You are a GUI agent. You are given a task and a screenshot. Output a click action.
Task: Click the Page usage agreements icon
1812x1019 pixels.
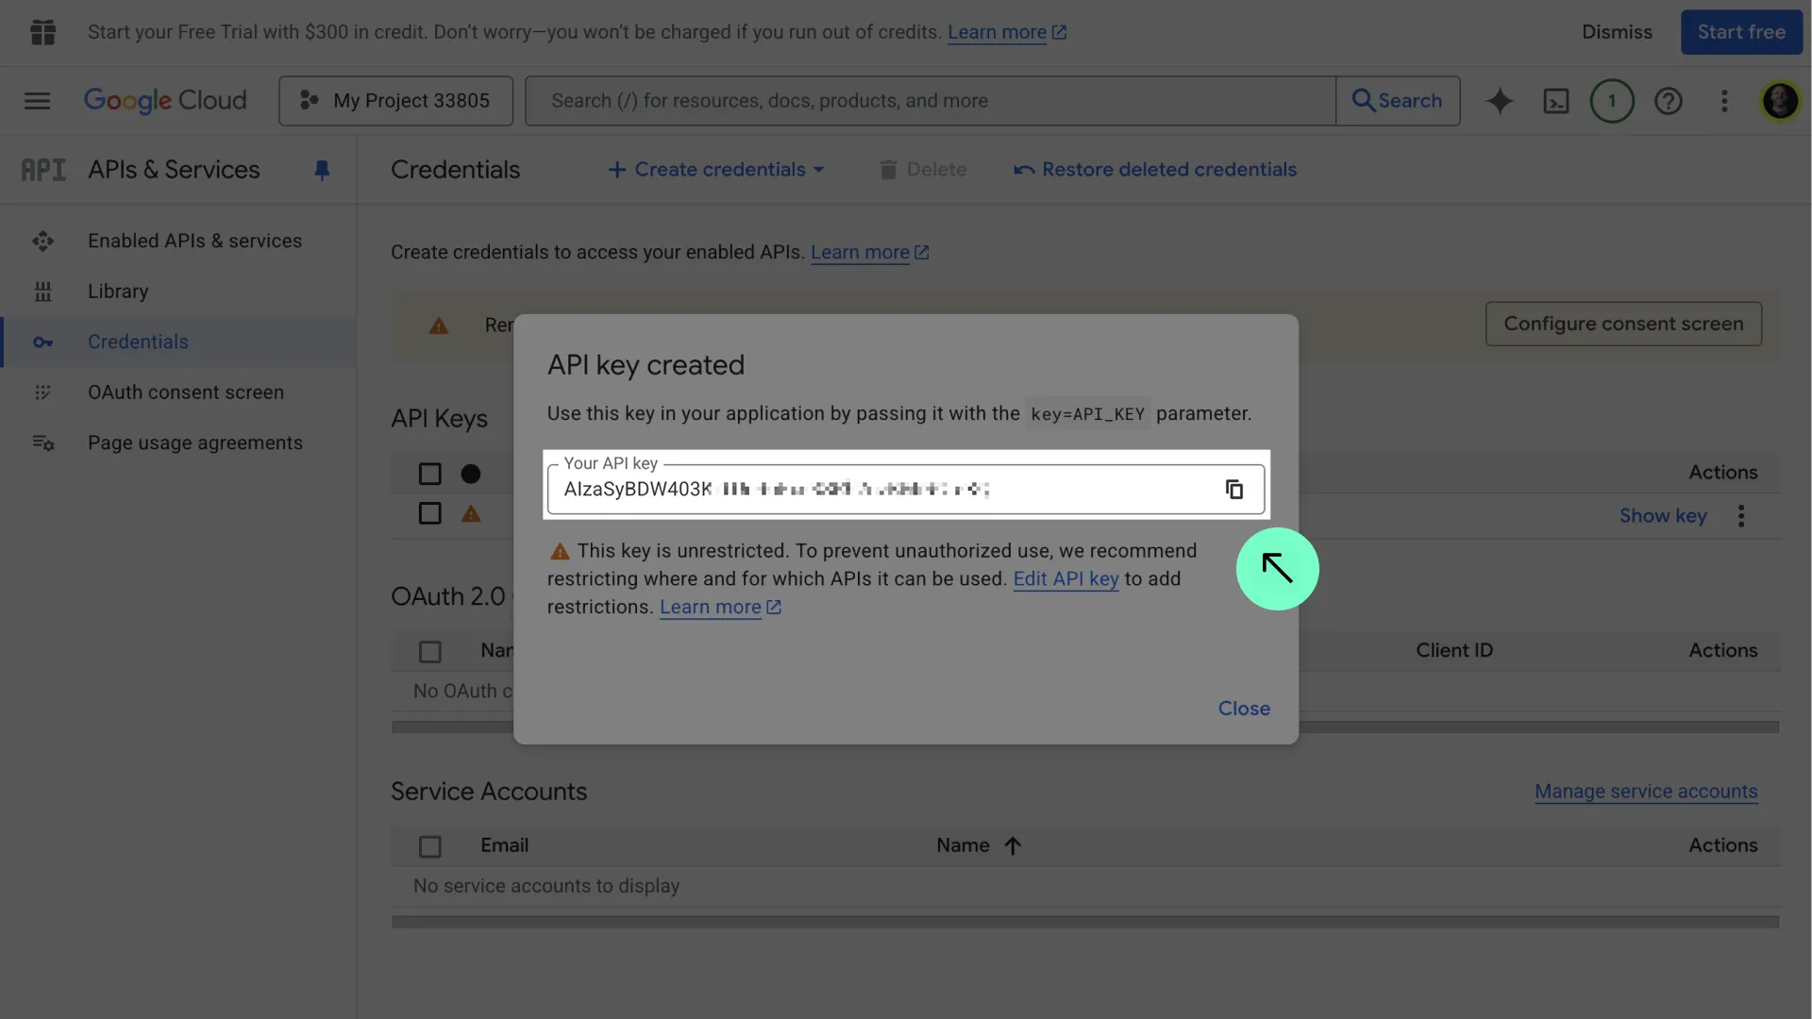pyautogui.click(x=43, y=443)
